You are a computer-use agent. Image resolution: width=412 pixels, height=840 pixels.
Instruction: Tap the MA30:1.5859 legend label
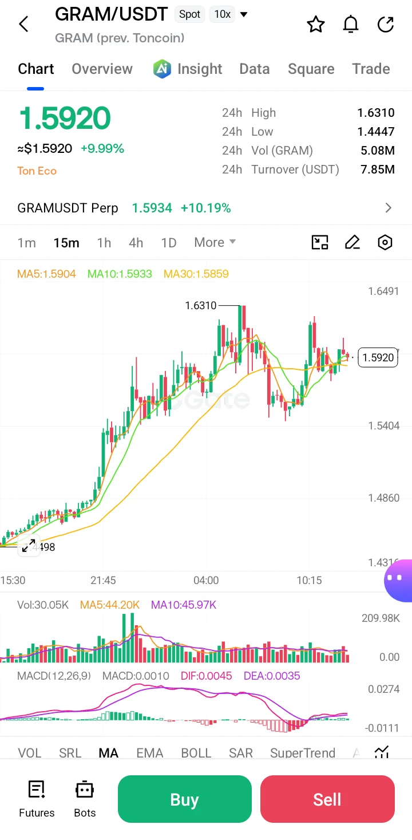(x=196, y=274)
